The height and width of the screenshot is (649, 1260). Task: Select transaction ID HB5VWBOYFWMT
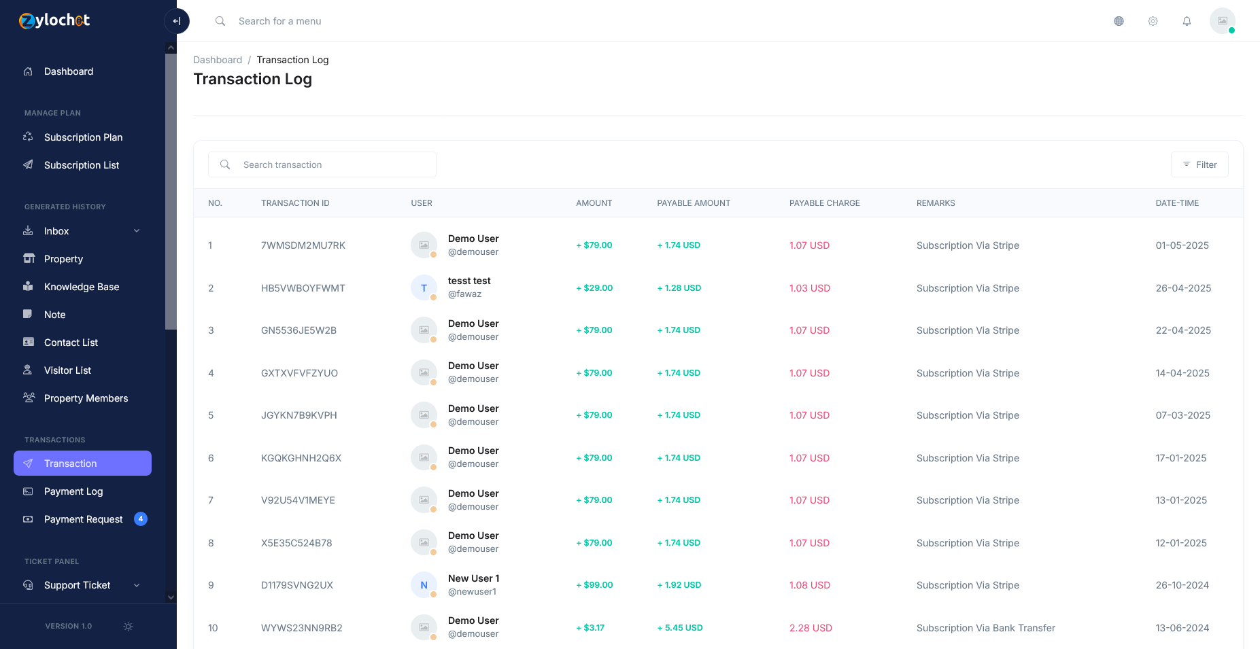click(x=303, y=288)
